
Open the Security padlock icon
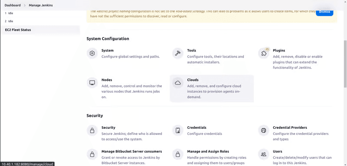click(92, 131)
